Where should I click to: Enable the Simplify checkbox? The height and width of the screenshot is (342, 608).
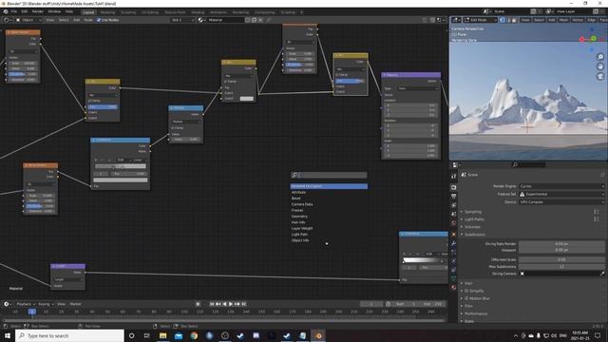(466, 291)
